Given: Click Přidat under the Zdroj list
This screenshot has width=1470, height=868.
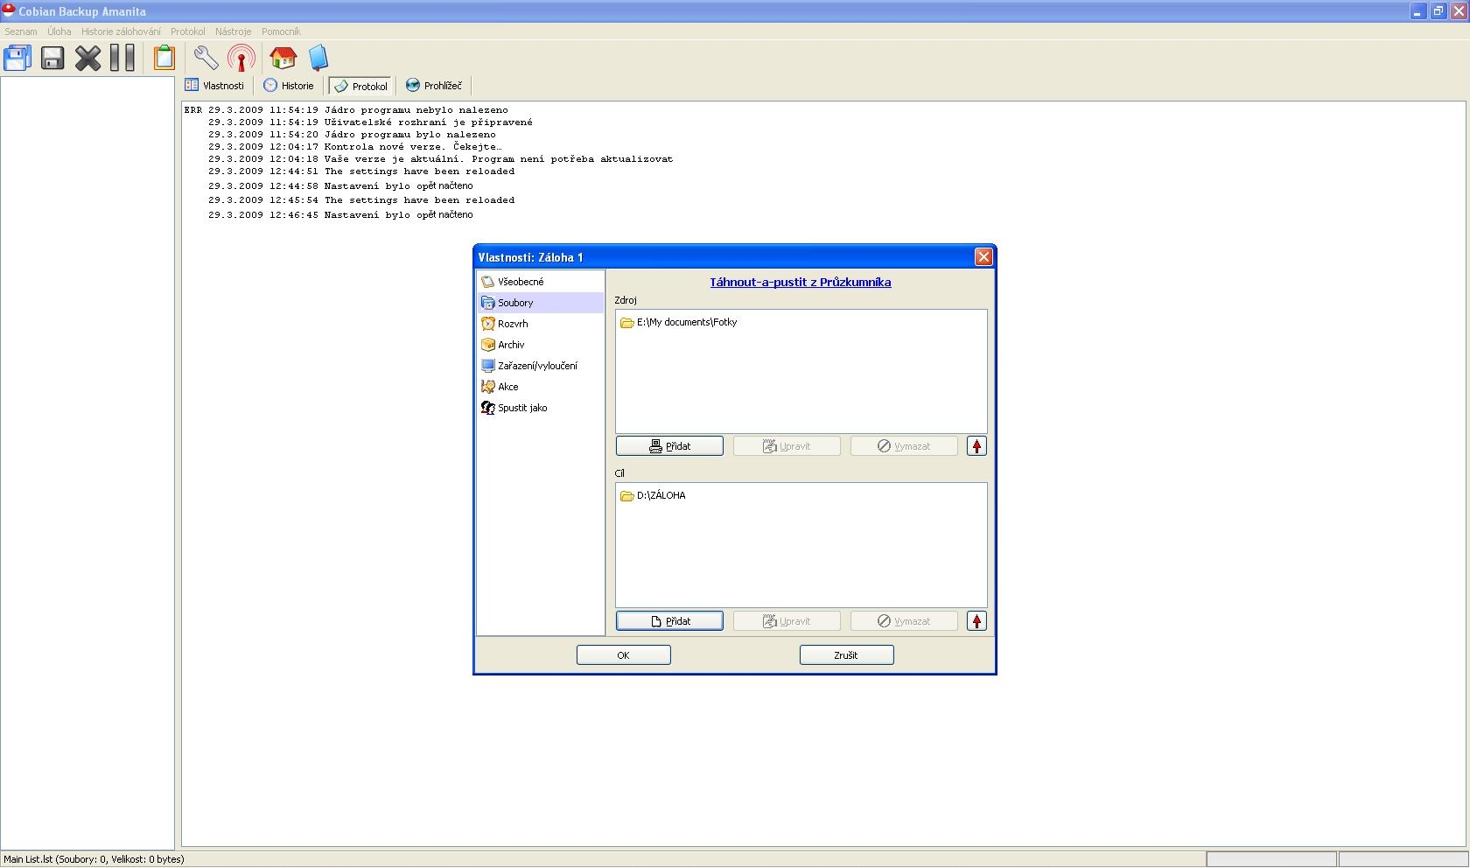Looking at the screenshot, I should 669,446.
